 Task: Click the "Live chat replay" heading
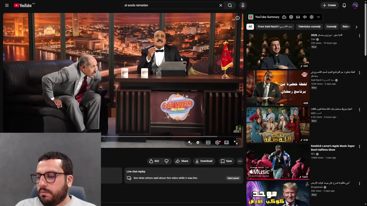point(136,171)
